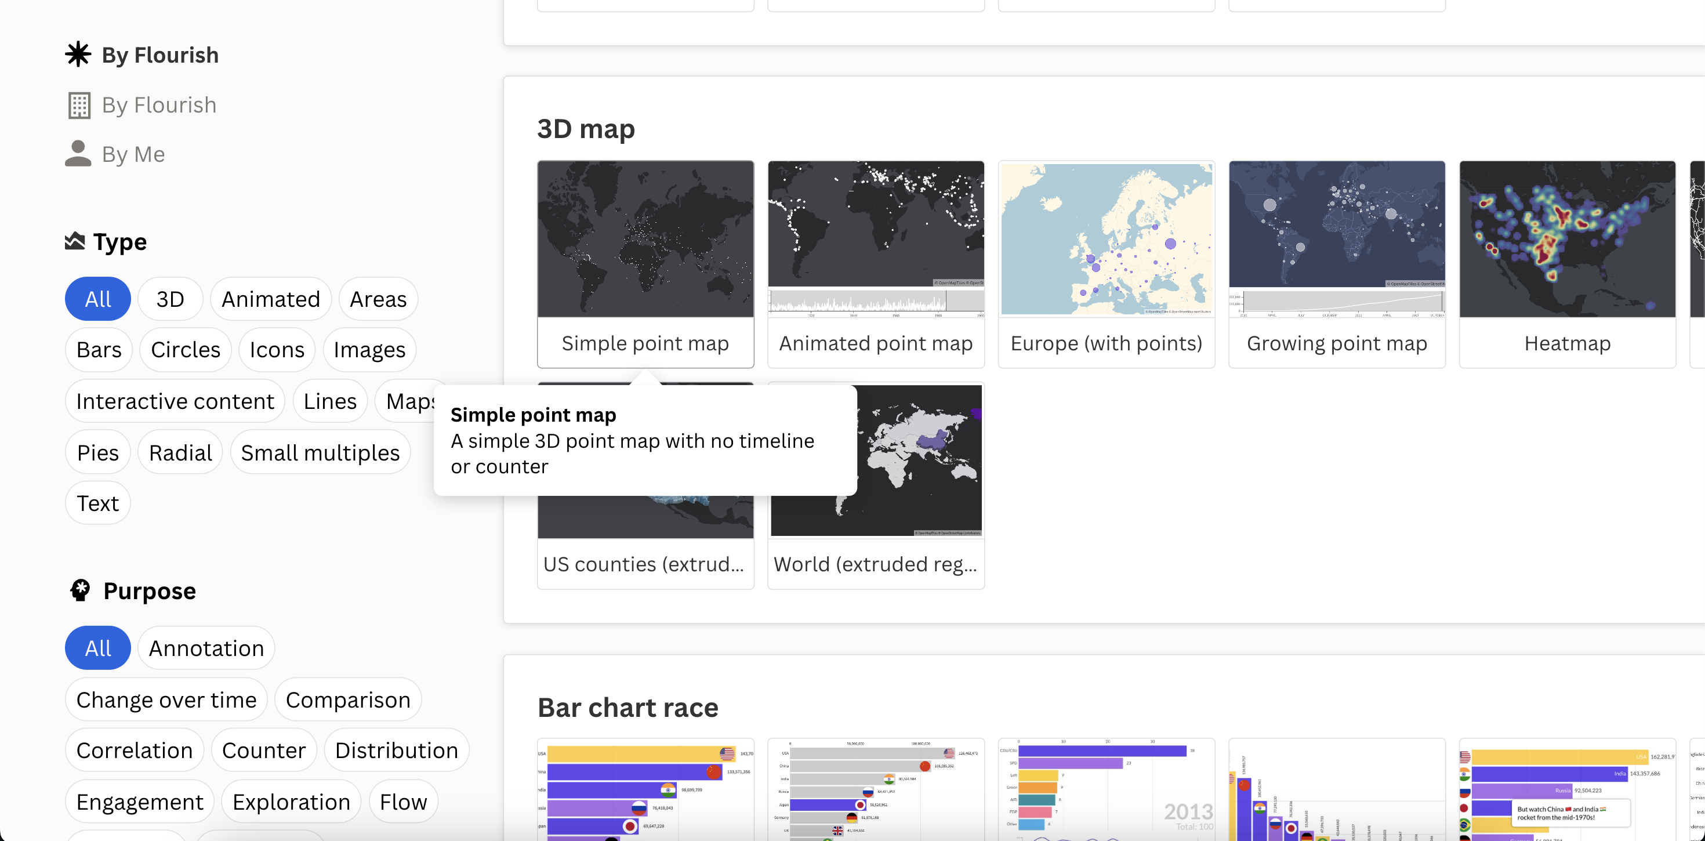Show templates By Flourish
Image resolution: width=1705 pixels, height=841 pixels.
[159, 106]
